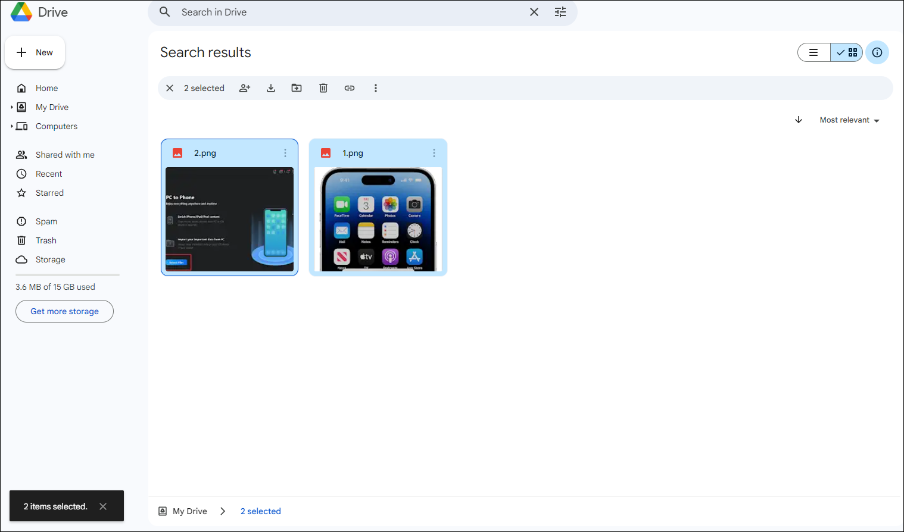
Task: Reverse the sort direction arrow
Action: [799, 120]
